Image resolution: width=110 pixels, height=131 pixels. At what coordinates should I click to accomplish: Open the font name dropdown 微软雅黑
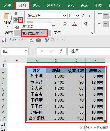tap(64, 16)
